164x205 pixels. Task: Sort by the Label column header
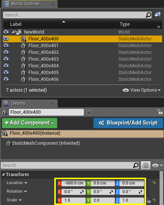[64, 24]
